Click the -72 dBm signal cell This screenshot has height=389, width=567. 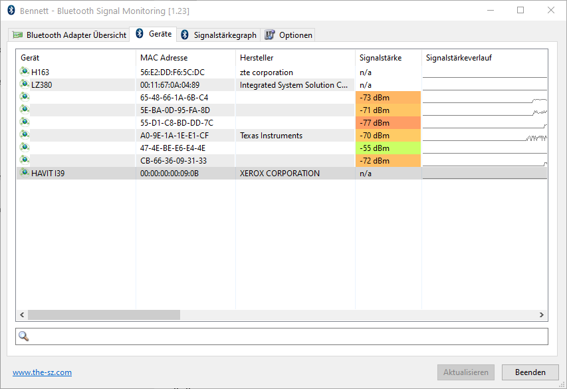(388, 161)
